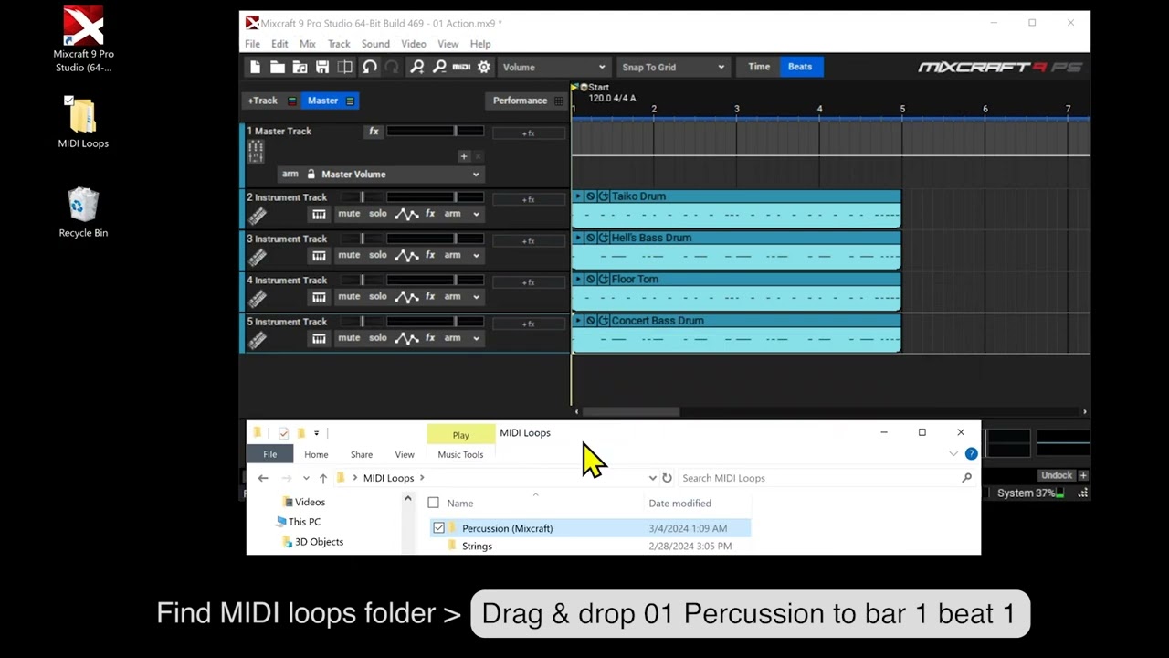
Task: Switch to Explorer Music Tools tab
Action: (460, 454)
